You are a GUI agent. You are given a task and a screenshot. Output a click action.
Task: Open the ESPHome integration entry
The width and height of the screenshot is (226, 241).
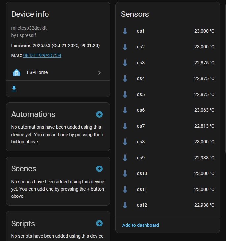[58, 73]
